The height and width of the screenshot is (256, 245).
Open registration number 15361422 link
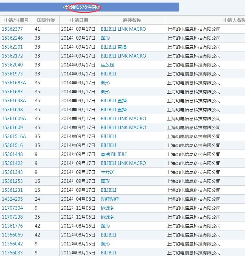click(12, 163)
